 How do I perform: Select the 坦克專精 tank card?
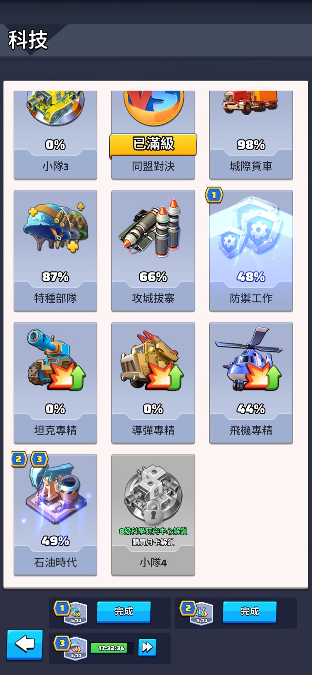pyautogui.click(x=55, y=383)
